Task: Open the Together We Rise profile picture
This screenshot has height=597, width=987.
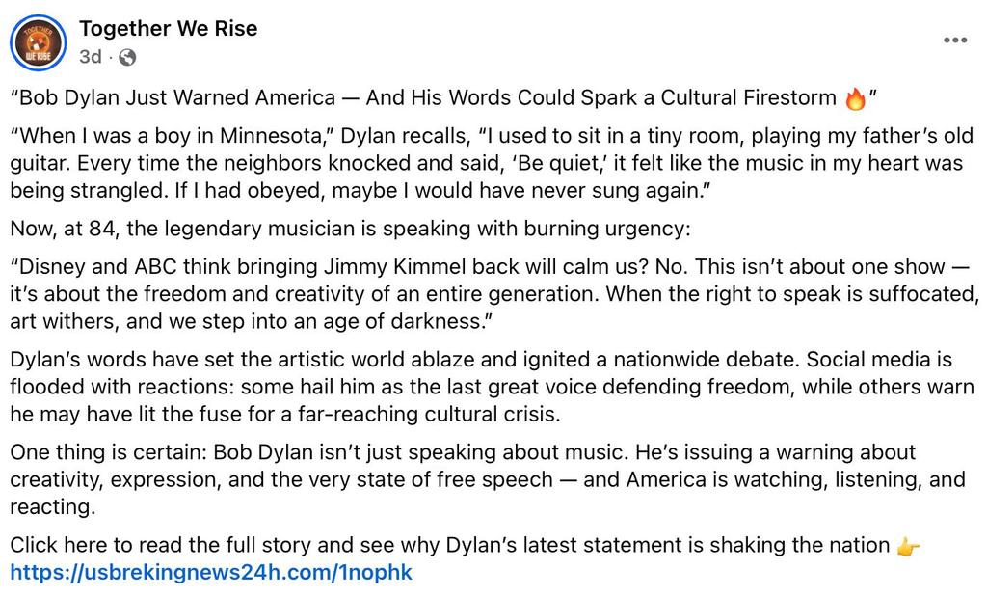Action: 38,42
